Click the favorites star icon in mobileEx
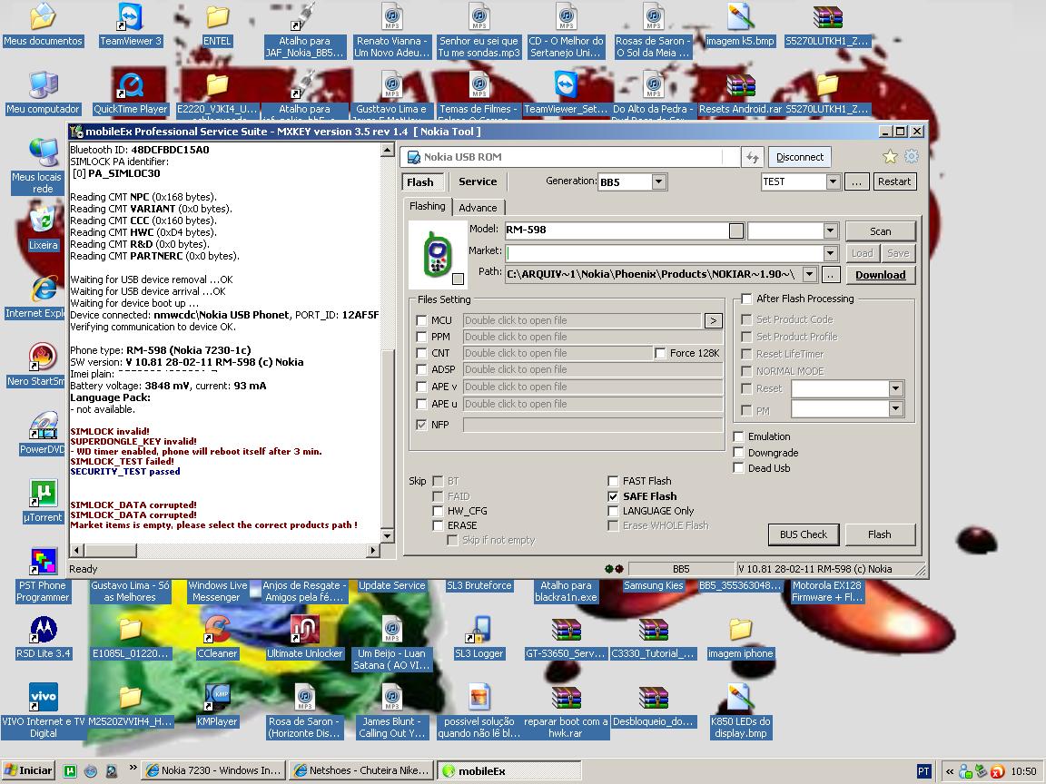 890,157
